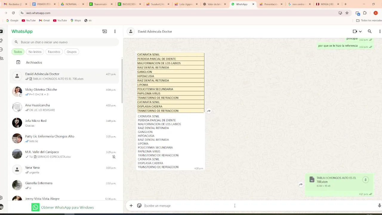Close the WhatsApp browser tab
The width and height of the screenshot is (382, 215).
(x=253, y=4)
